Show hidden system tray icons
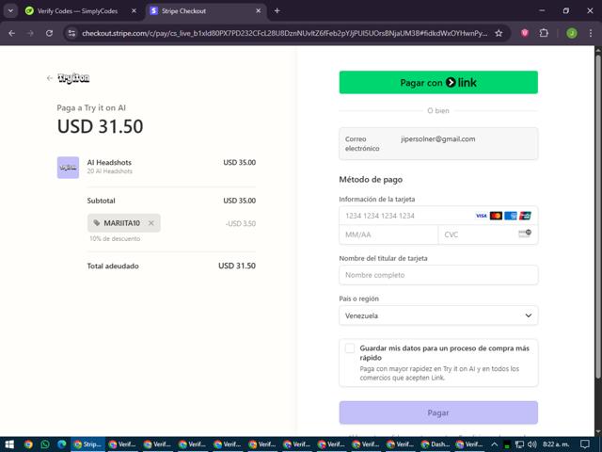This screenshot has height=452, width=602. [x=495, y=444]
